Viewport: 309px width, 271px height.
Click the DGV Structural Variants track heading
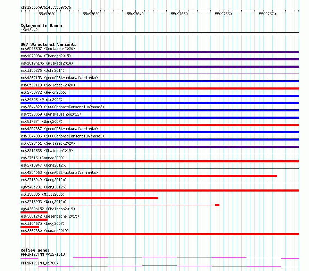click(x=49, y=44)
